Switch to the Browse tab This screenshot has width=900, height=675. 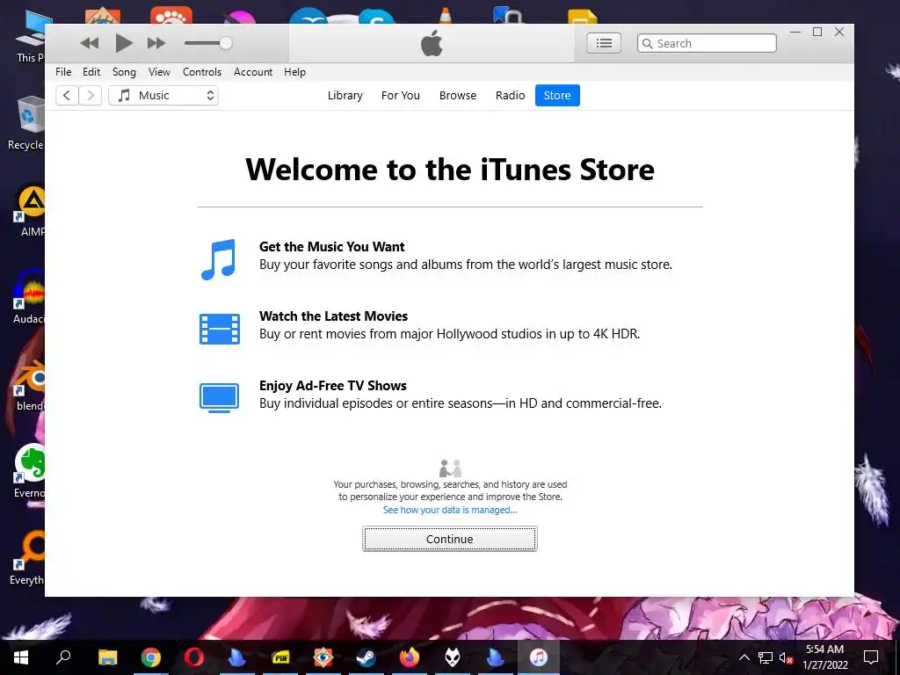coord(457,95)
